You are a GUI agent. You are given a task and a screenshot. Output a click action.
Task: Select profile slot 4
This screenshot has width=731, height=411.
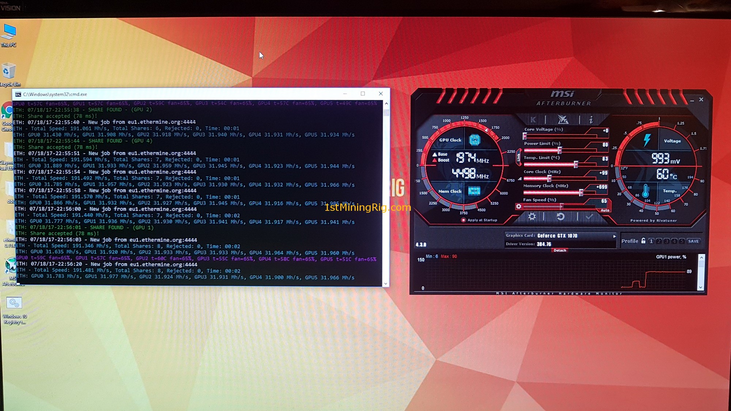tap(674, 241)
